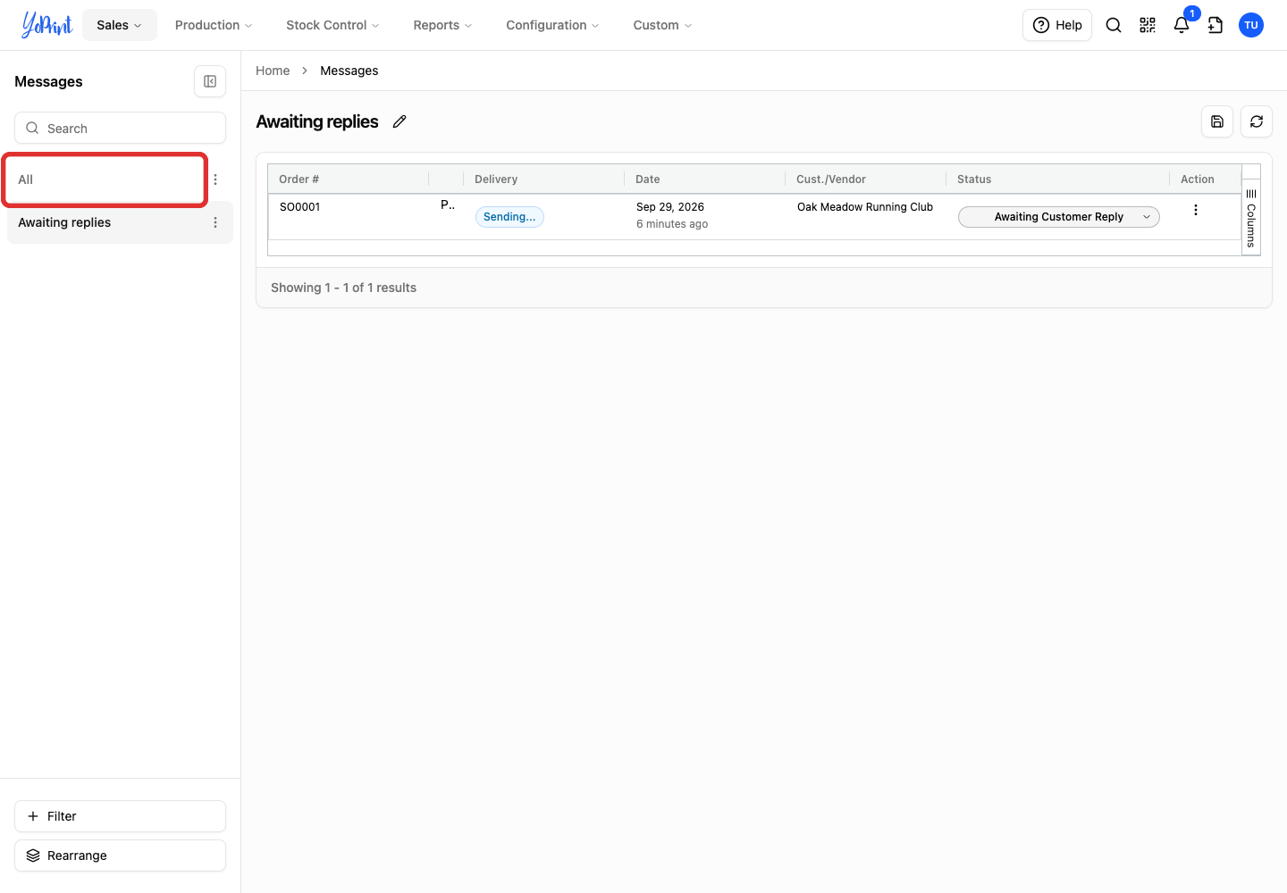Focus the sidebar Search field
This screenshot has height=893, width=1287.
tap(120, 128)
